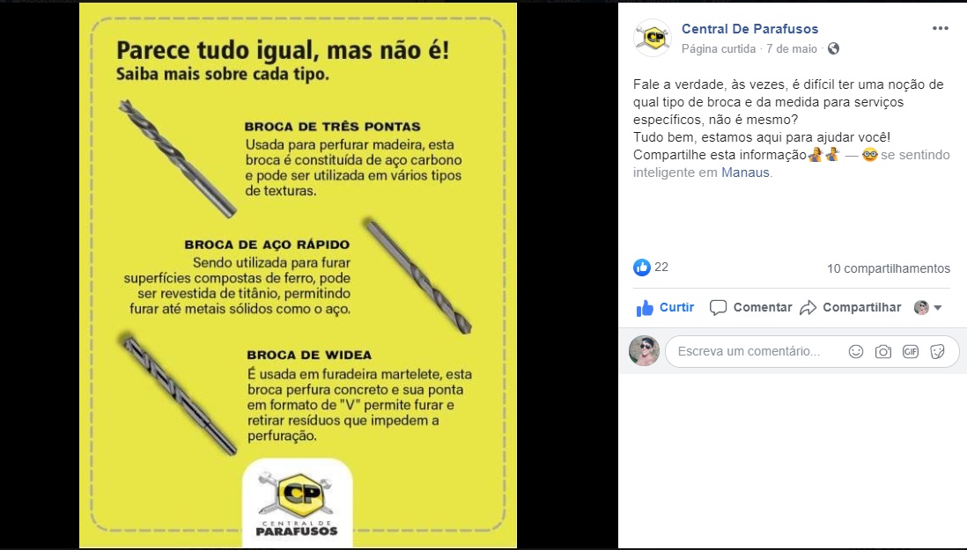Click the Comentar button
The width and height of the screenshot is (967, 550).
point(750,307)
